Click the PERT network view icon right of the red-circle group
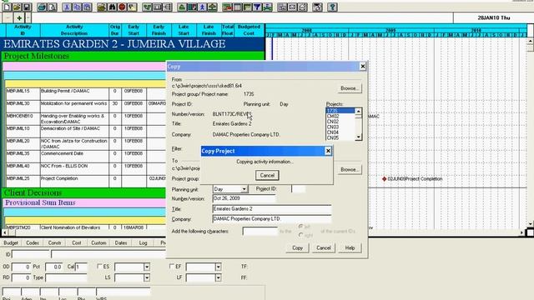The image size is (534, 300). point(148,7)
